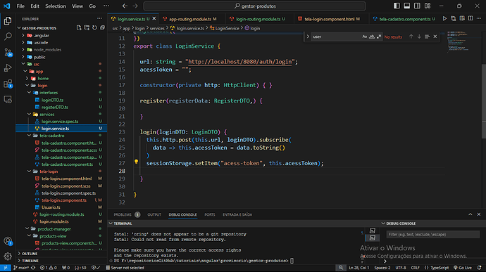
Task: Open Remote Explorer in activity bar
Action: 8,99
